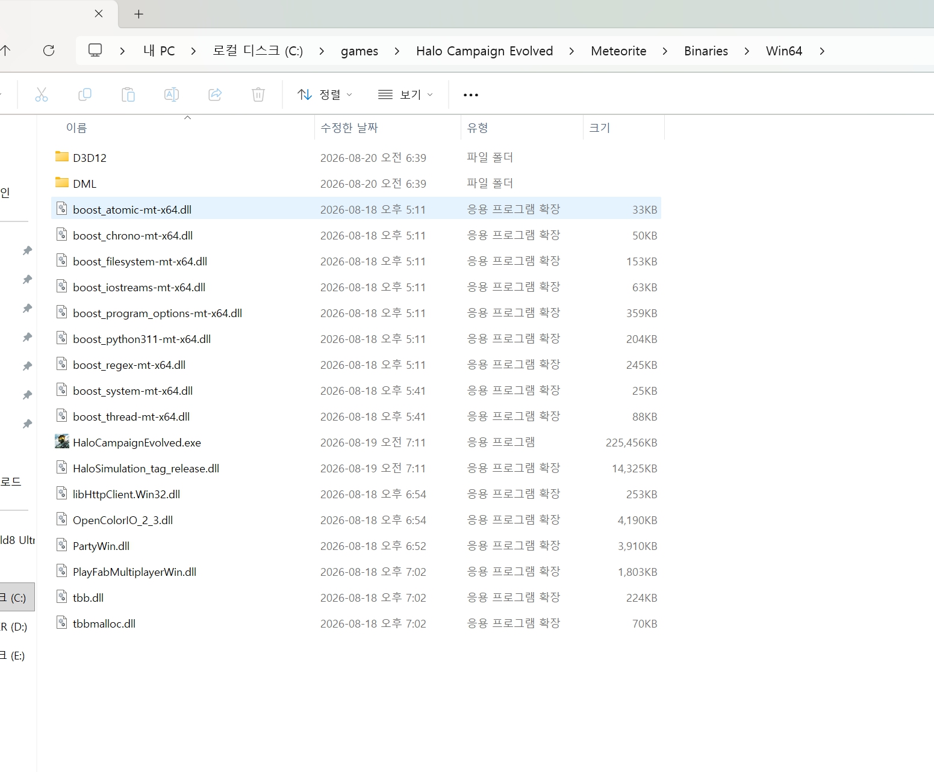Image resolution: width=934 pixels, height=772 pixels.
Task: Select the D3D12 folder icon
Action: click(x=62, y=157)
